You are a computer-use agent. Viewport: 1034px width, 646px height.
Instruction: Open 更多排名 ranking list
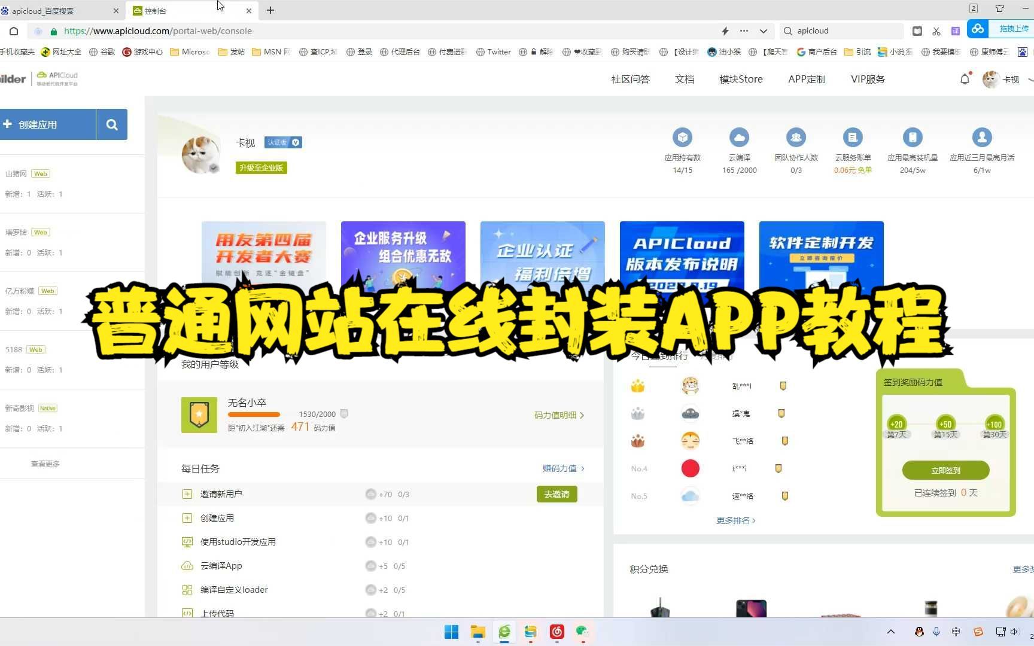pos(736,520)
